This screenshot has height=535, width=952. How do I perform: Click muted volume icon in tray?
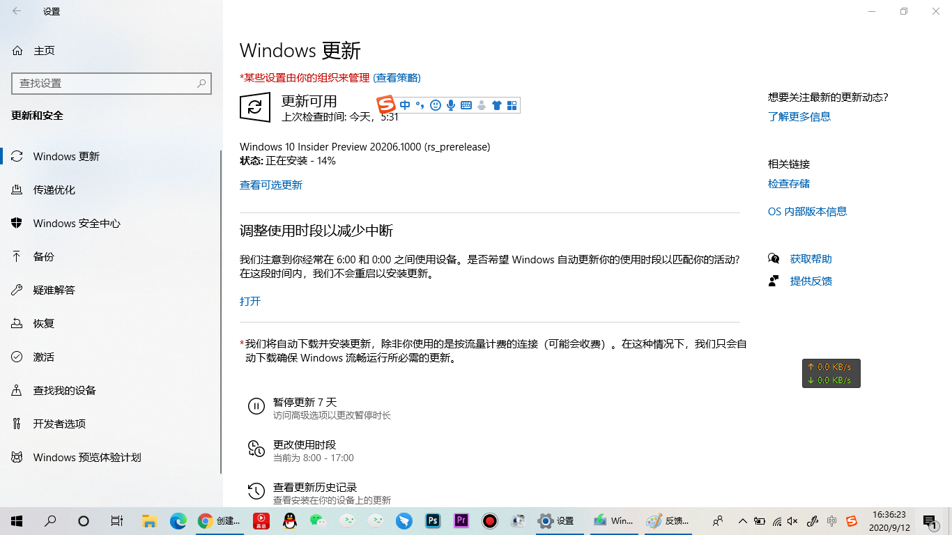tap(793, 520)
